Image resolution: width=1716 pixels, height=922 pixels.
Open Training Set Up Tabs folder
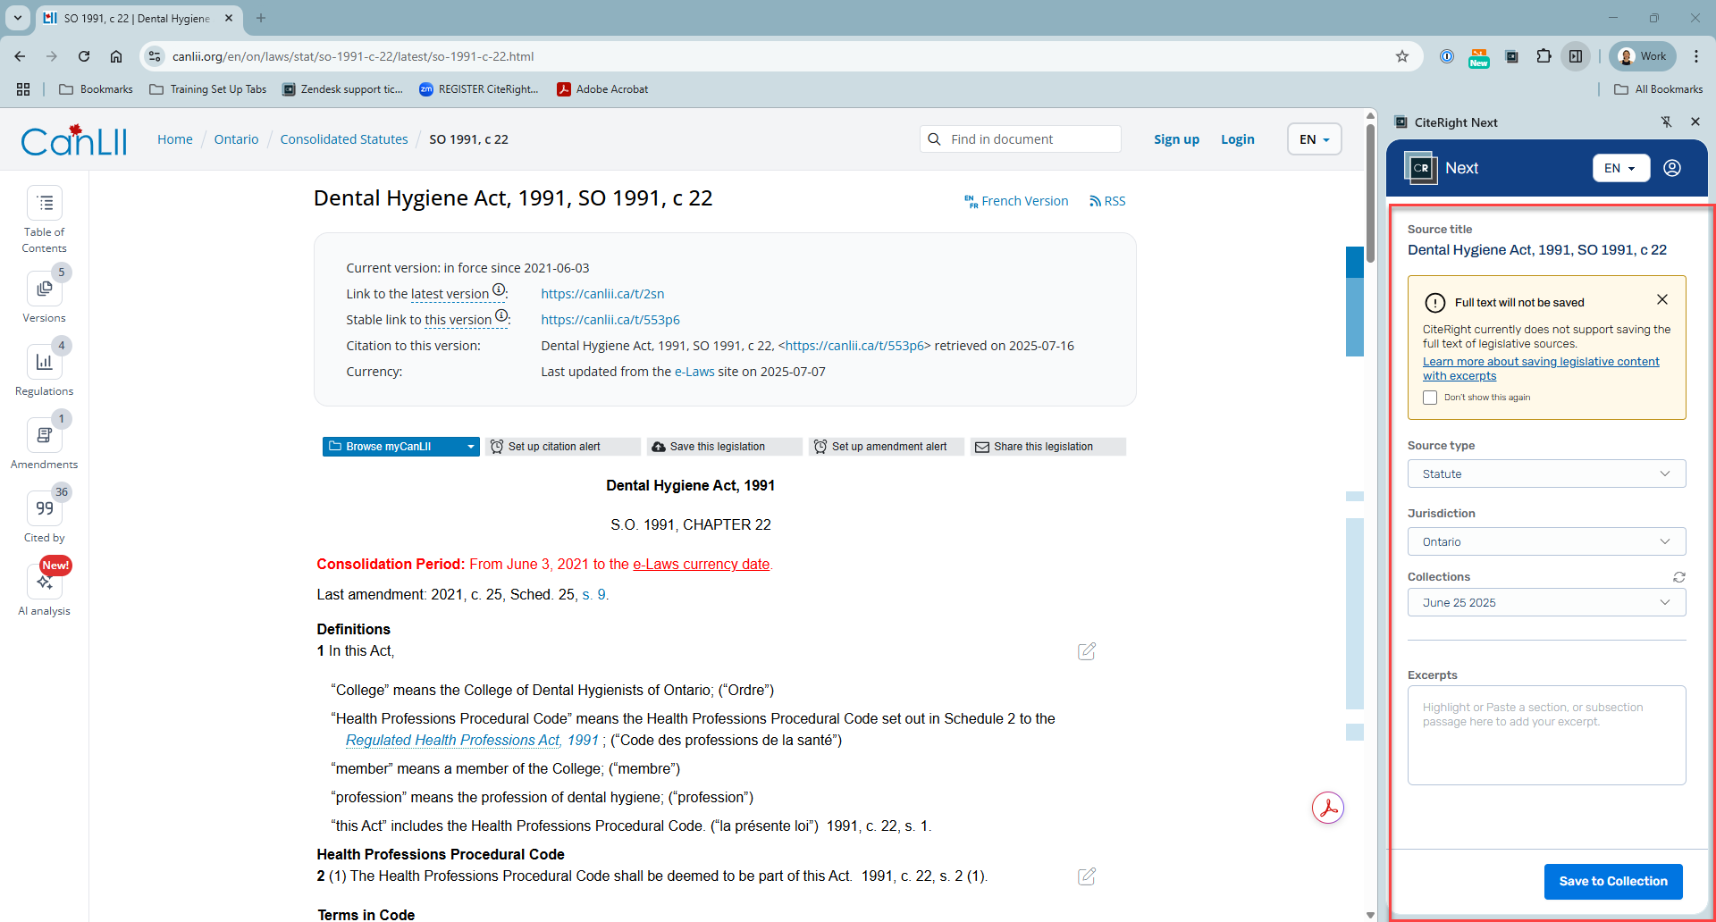coord(208,89)
